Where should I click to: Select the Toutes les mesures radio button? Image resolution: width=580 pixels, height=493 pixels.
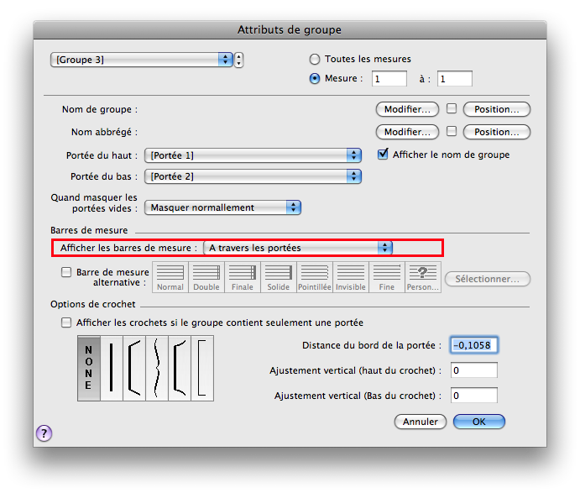[x=315, y=60]
